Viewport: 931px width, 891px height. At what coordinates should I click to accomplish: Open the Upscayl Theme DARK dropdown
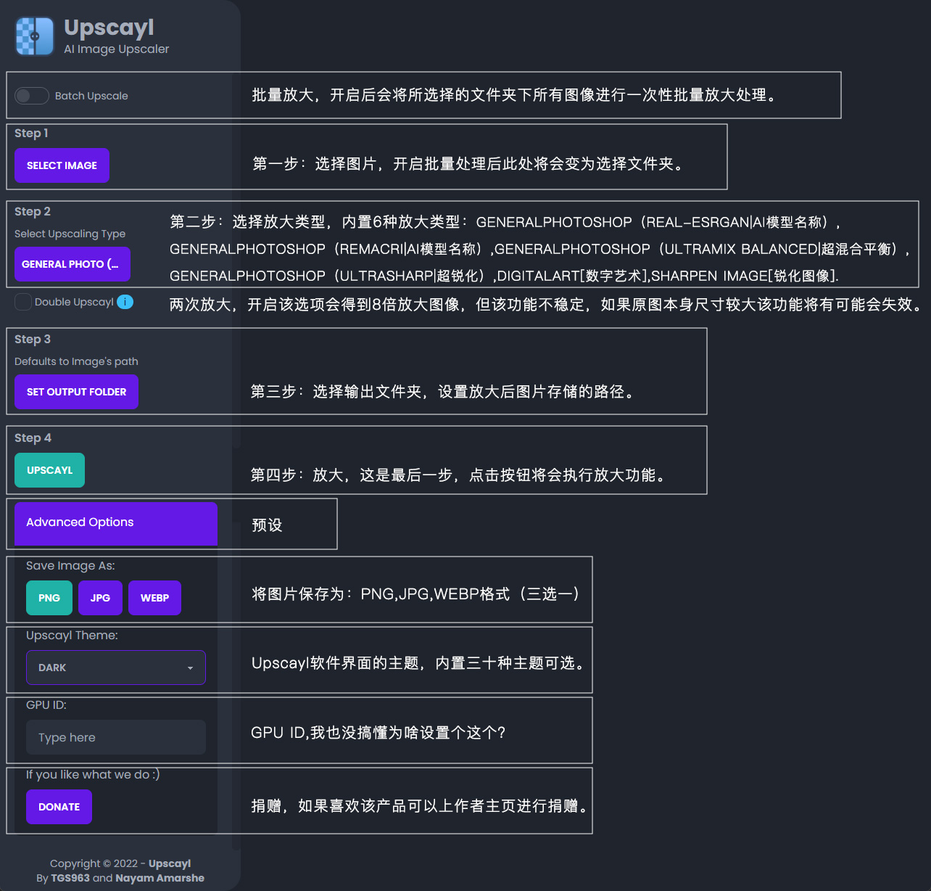[116, 668]
